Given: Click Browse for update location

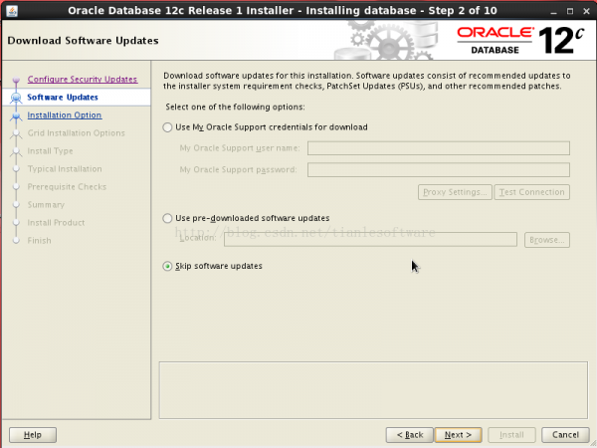Looking at the screenshot, I should coord(547,240).
